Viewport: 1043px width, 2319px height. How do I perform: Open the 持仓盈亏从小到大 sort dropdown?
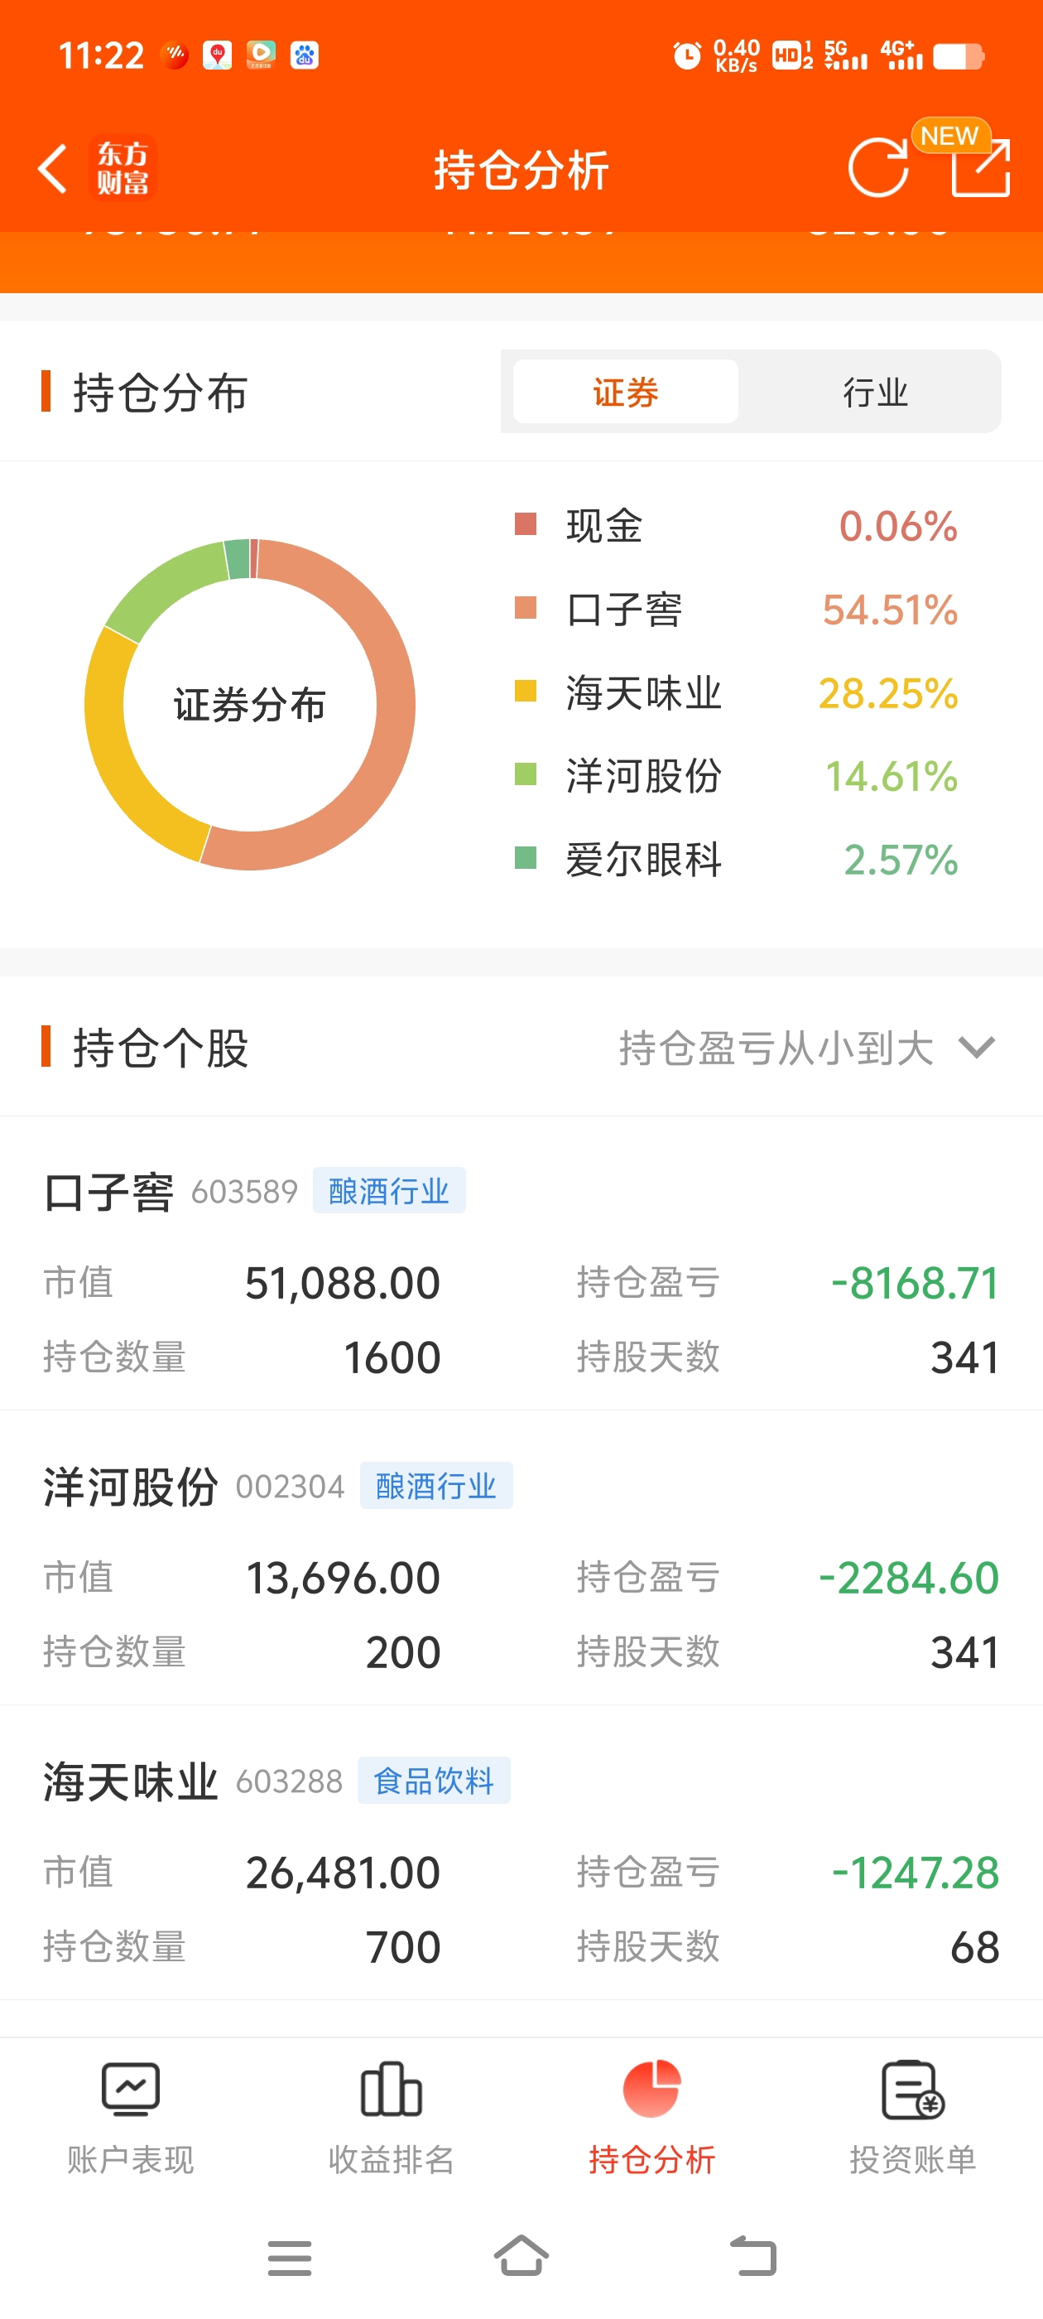pos(806,1048)
